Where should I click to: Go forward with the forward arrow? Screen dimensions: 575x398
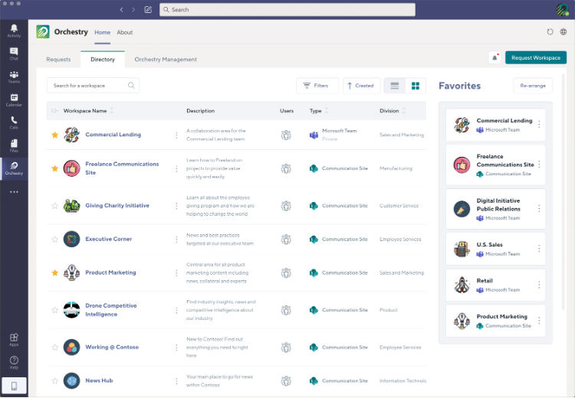pyautogui.click(x=133, y=10)
